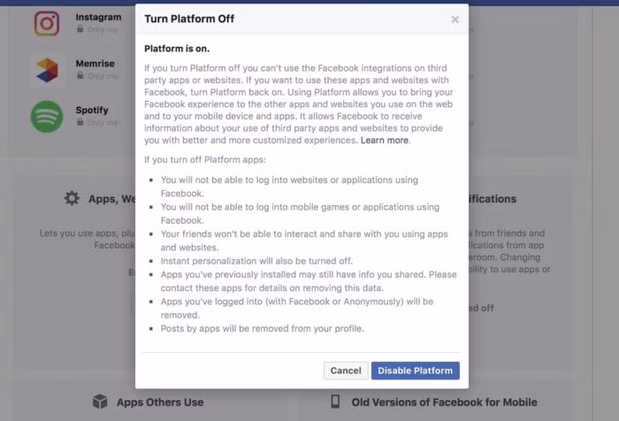Click the green Spotify app icon
This screenshot has height=421, width=619.
click(x=47, y=117)
